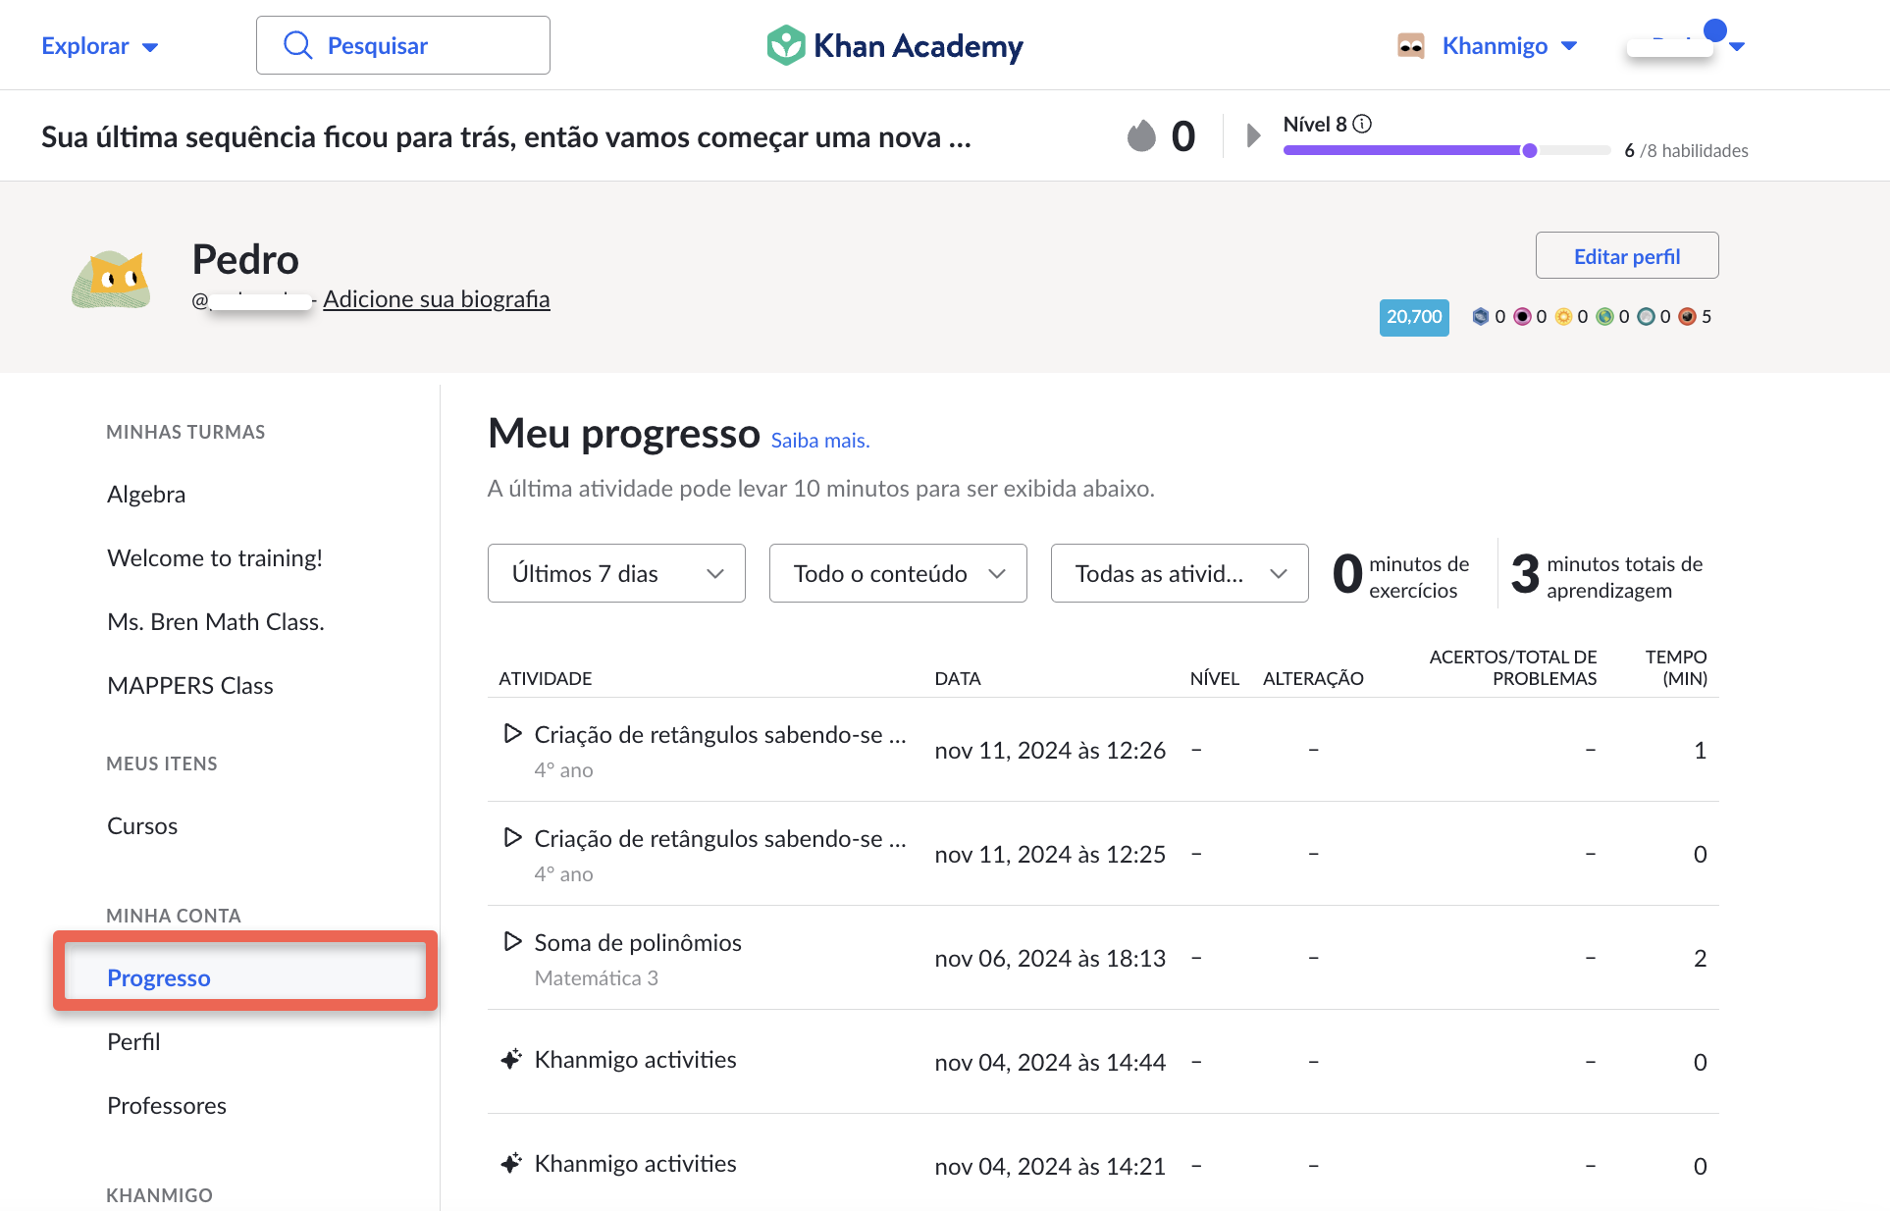Open Professores in sidebar
Viewport: 1890px width, 1211px height.
167,1105
